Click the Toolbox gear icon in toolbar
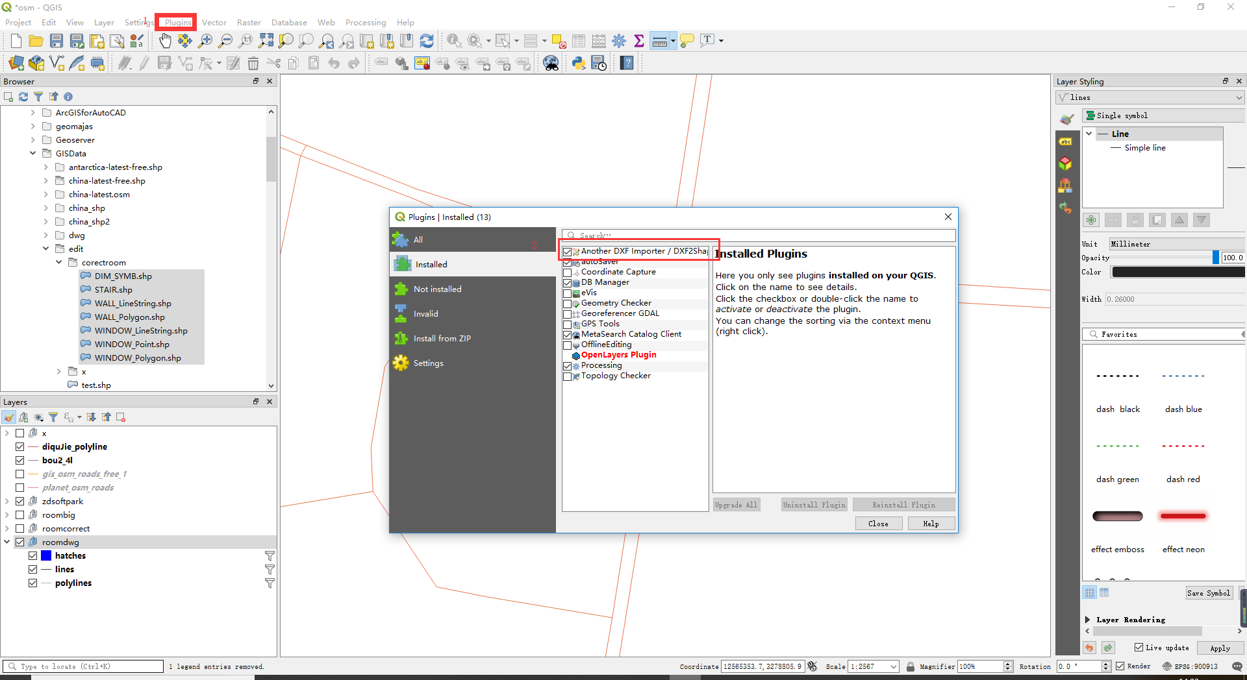 tap(619, 42)
